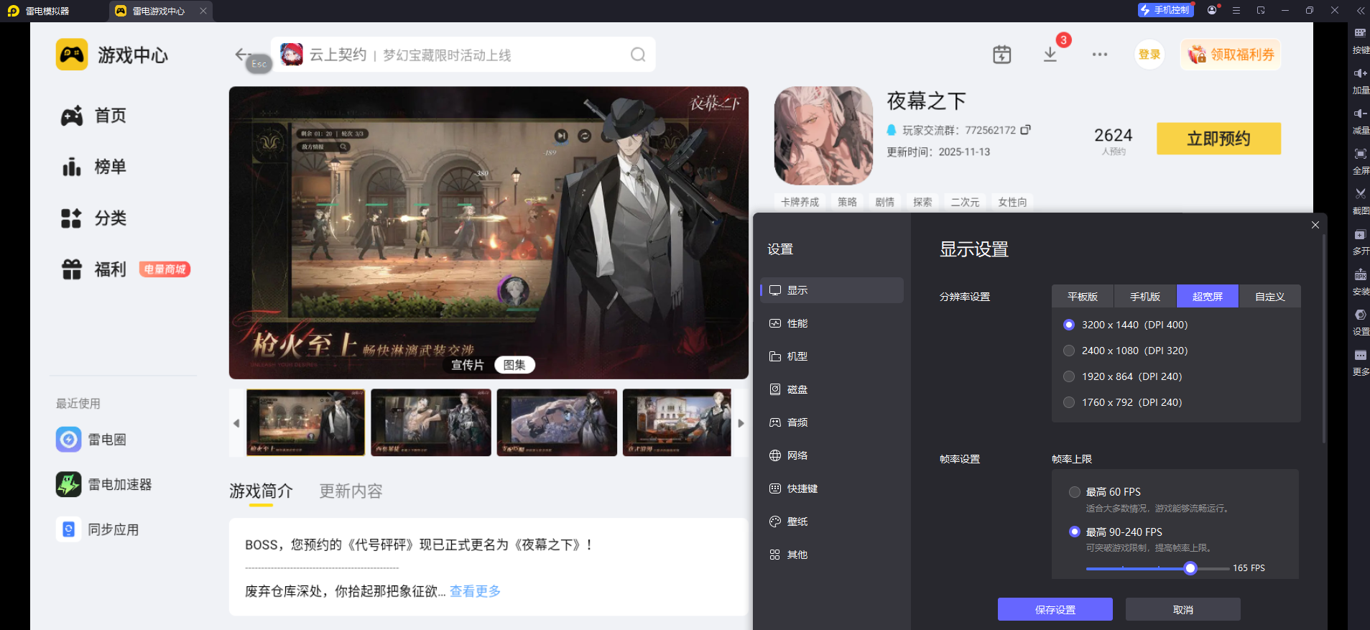Click the search box showing 云上契约
The height and width of the screenshot is (630, 1370).
click(463, 55)
